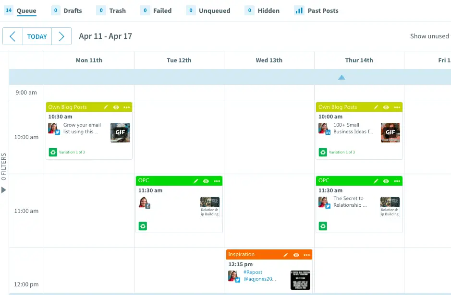This screenshot has width=451, height=295.
Task: Click LinkedIn avatar on 100+ Small Business post
Action: (324, 129)
